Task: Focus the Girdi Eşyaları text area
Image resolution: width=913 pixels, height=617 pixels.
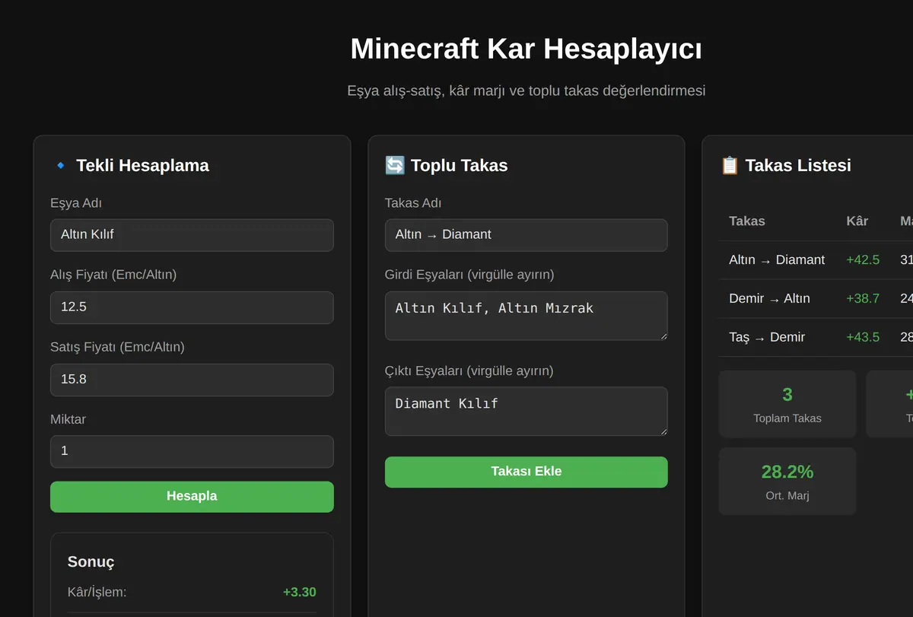Action: (x=526, y=316)
